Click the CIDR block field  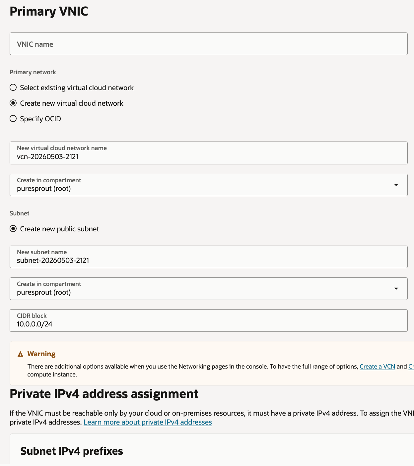coord(208,320)
